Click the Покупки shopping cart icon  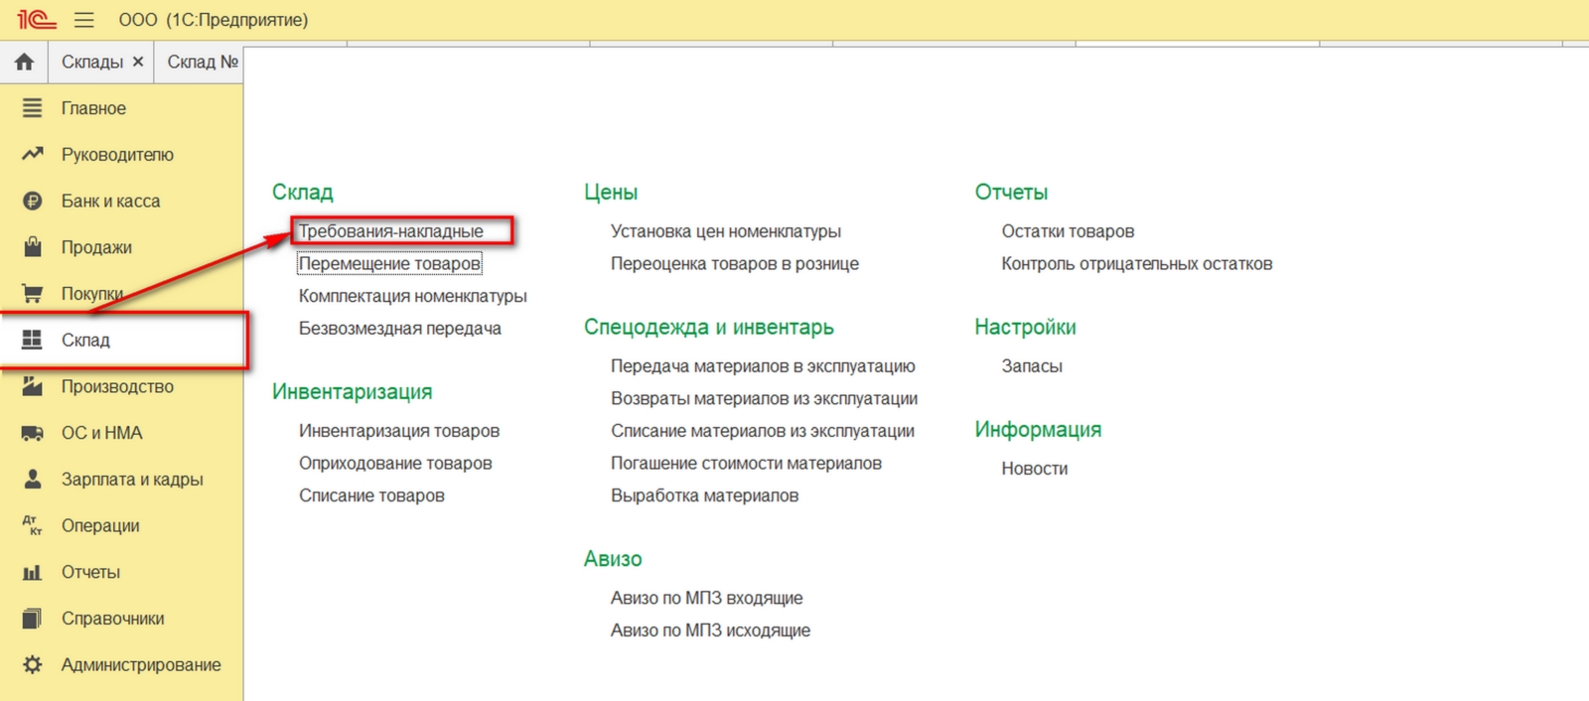tap(33, 294)
